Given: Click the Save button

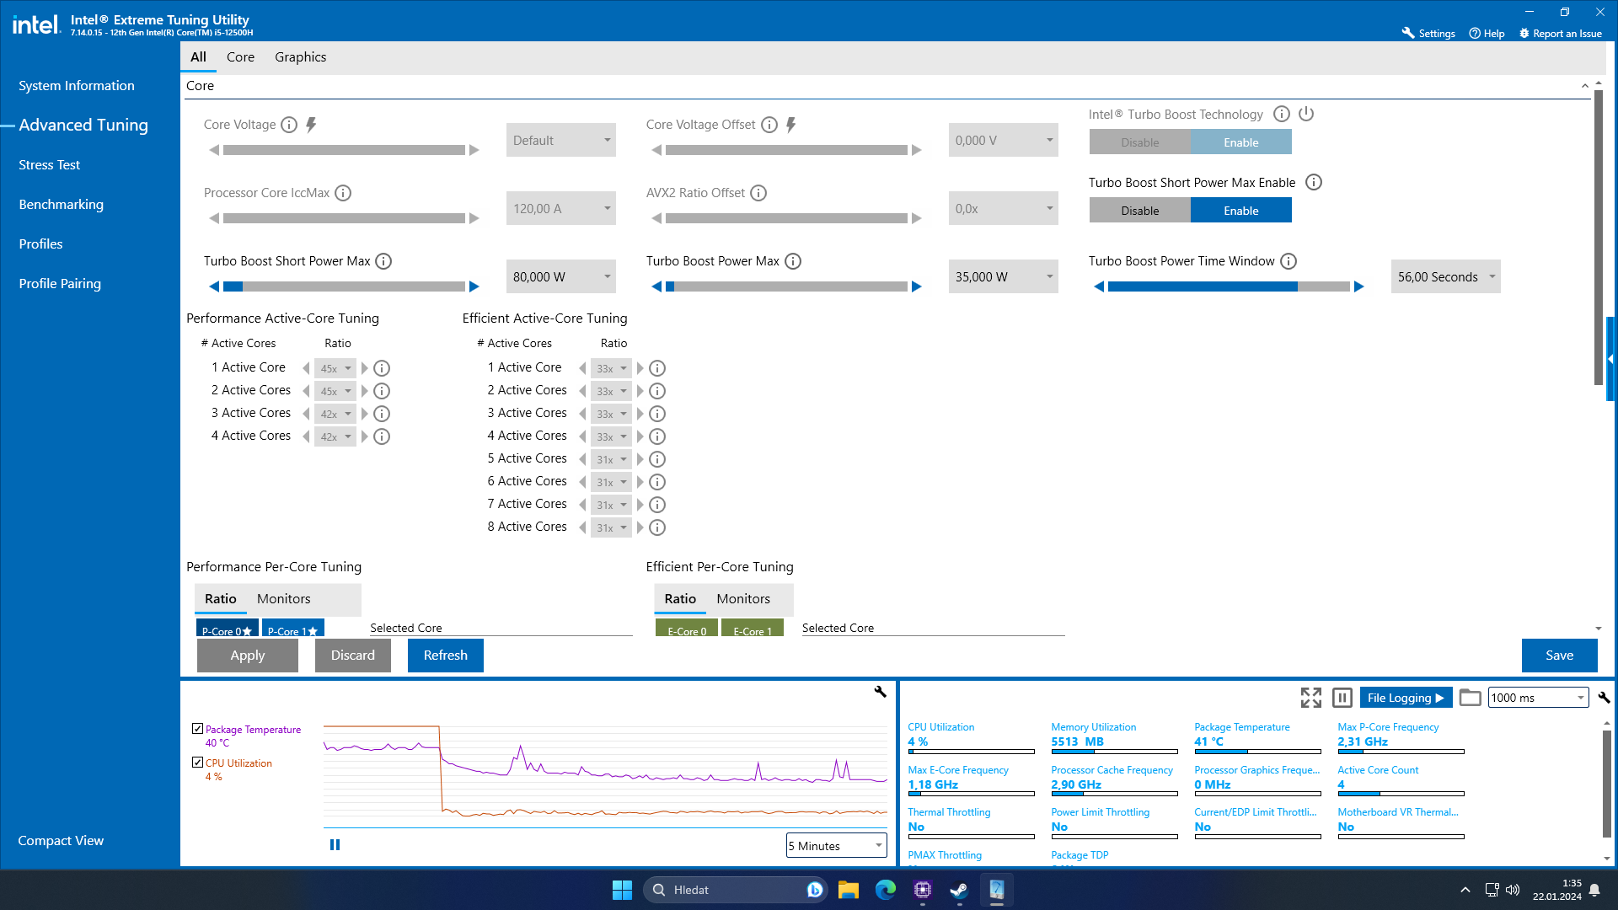Looking at the screenshot, I should [1559, 656].
